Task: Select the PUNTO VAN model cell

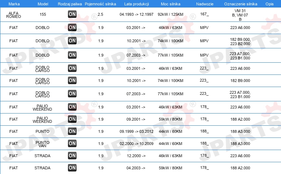Action: point(42,144)
